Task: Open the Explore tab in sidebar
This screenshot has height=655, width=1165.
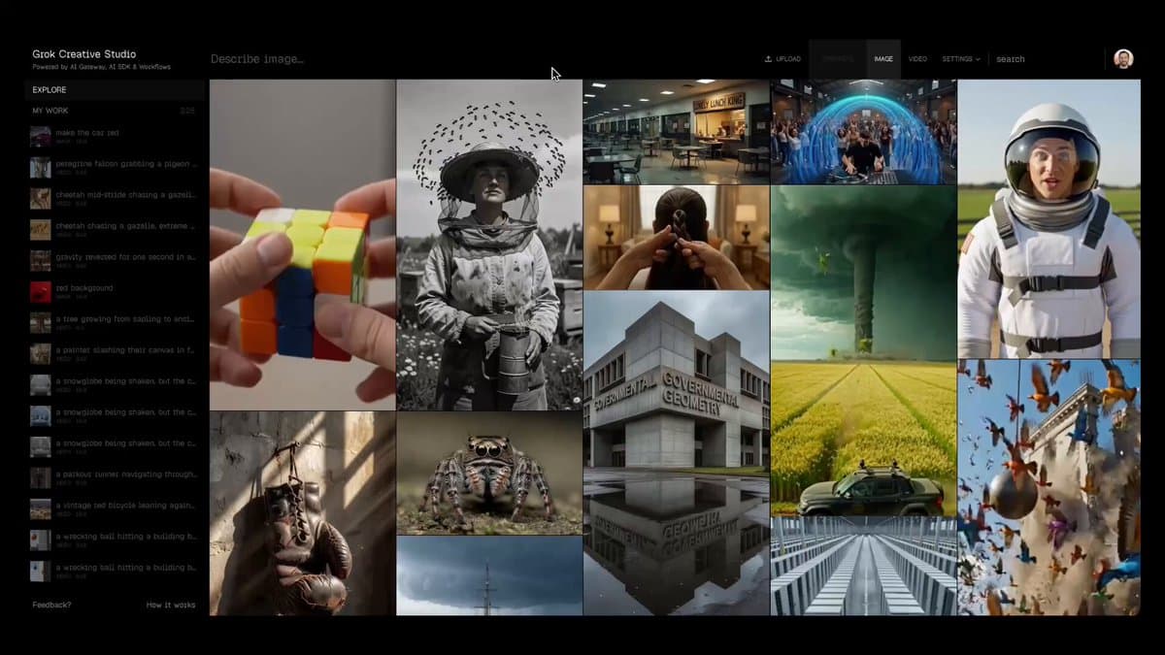Action: pyautogui.click(x=50, y=90)
